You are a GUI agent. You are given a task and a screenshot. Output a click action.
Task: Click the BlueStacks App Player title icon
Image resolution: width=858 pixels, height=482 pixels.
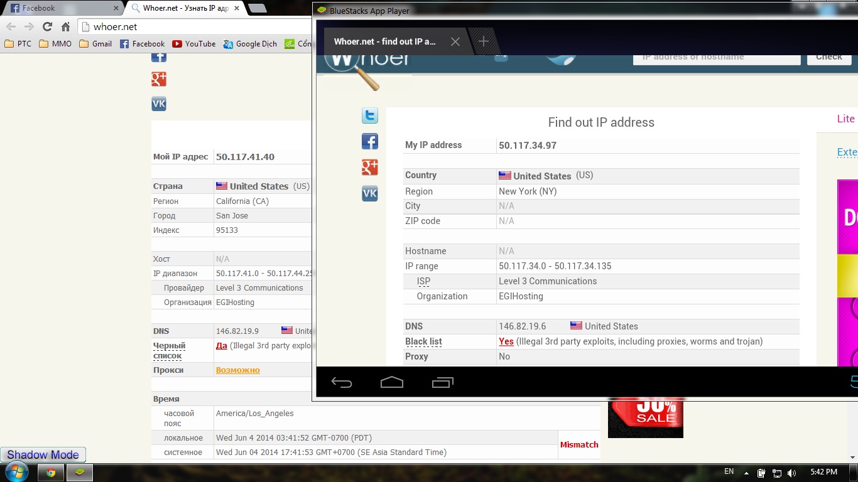point(322,11)
